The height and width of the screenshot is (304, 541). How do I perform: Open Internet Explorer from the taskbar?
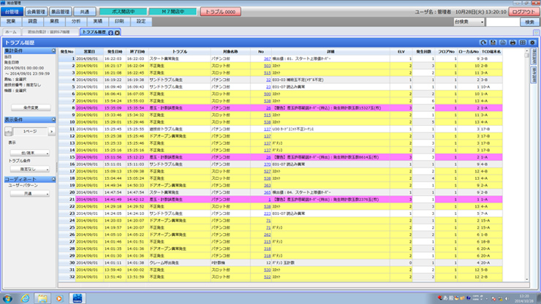[25, 298]
